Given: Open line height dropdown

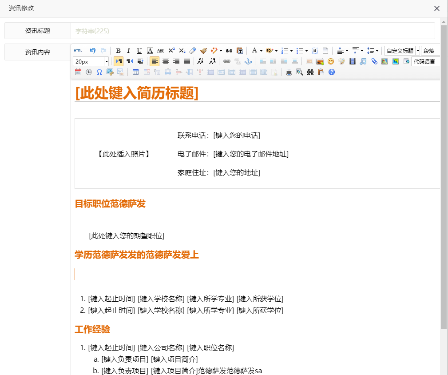Looking at the screenshot, I should 377,51.
